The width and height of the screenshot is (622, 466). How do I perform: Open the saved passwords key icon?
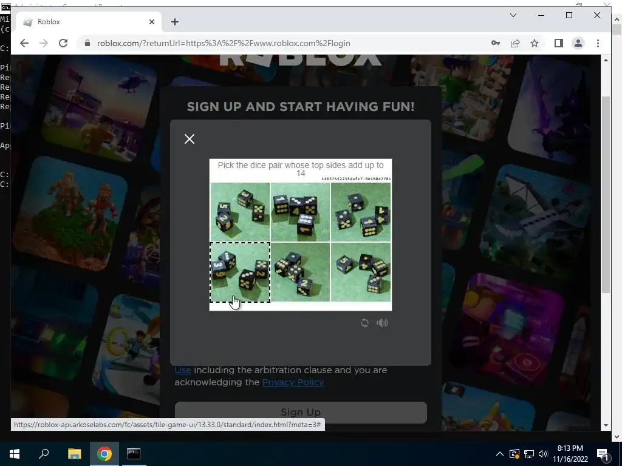coord(496,43)
